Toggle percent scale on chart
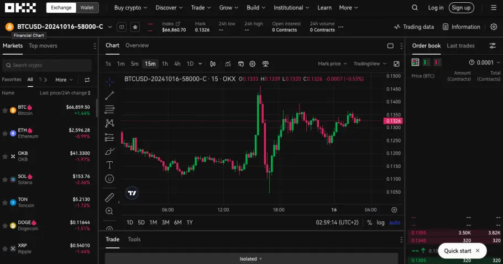 [x=370, y=223]
